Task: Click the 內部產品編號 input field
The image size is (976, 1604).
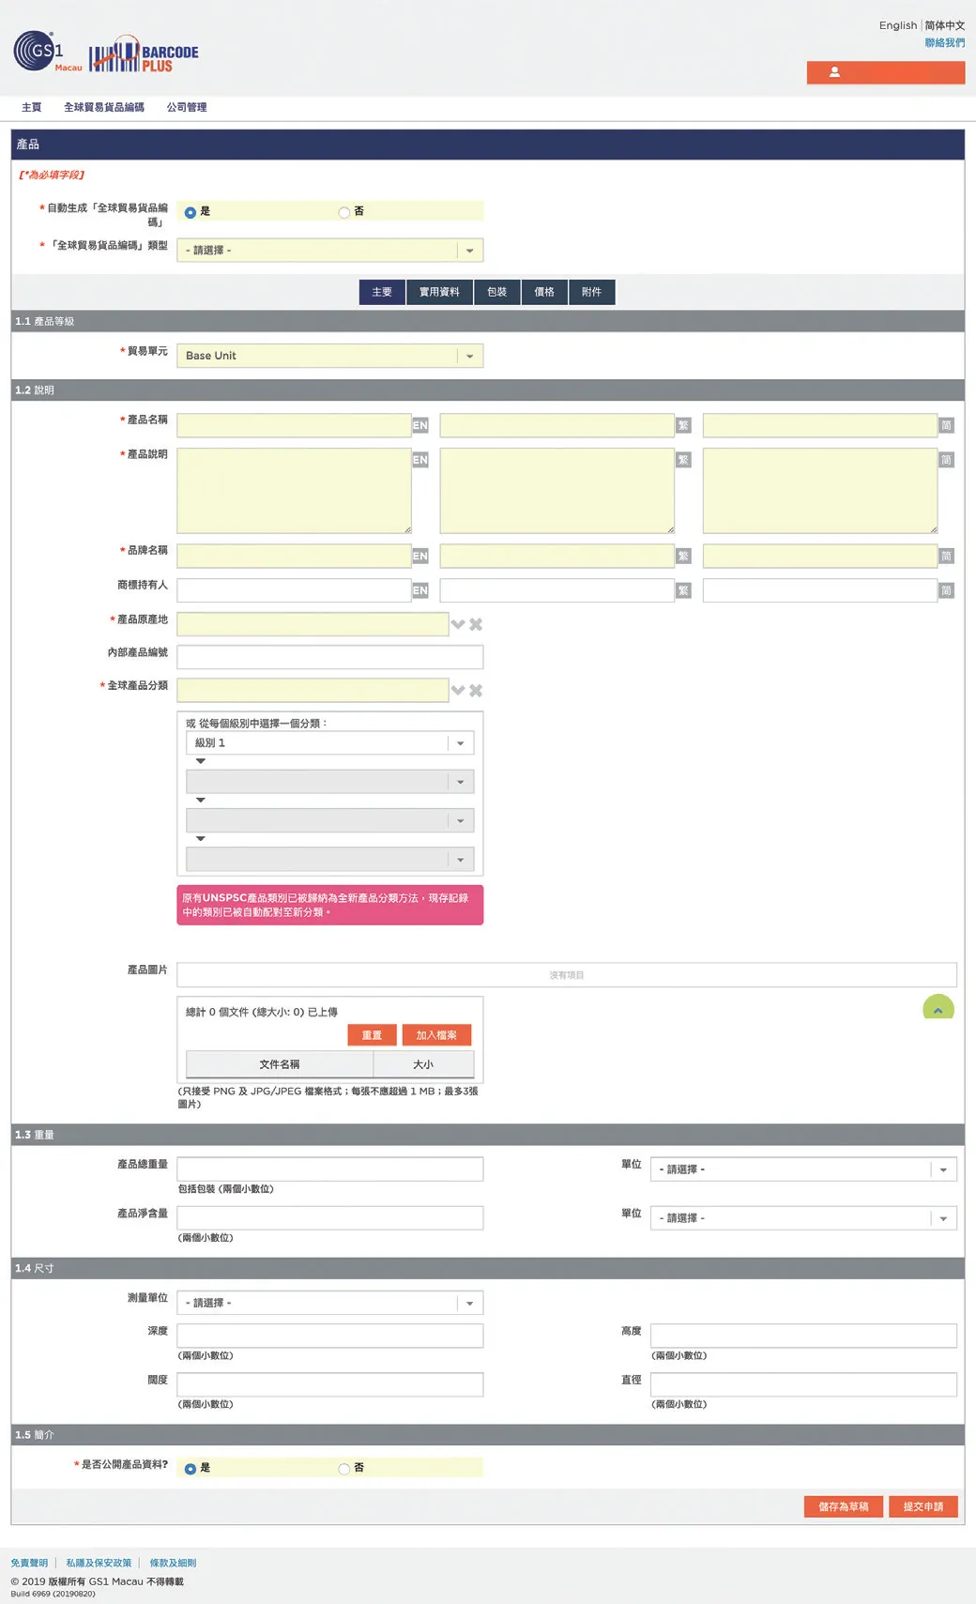Action: (x=329, y=657)
